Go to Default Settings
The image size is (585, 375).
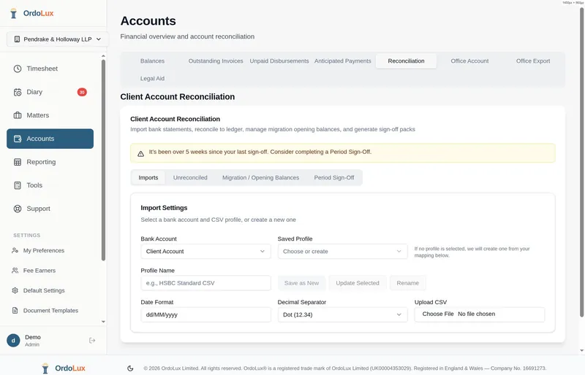coord(50,290)
